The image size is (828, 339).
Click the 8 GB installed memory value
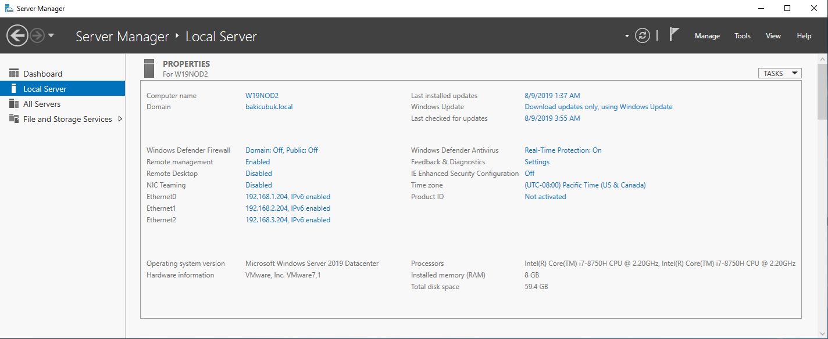pos(531,275)
